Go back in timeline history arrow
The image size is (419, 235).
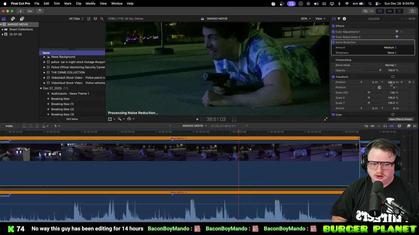point(170,126)
